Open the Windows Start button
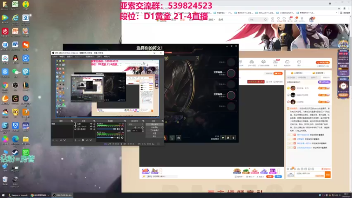The width and height of the screenshot is (352, 198). tap(3, 195)
